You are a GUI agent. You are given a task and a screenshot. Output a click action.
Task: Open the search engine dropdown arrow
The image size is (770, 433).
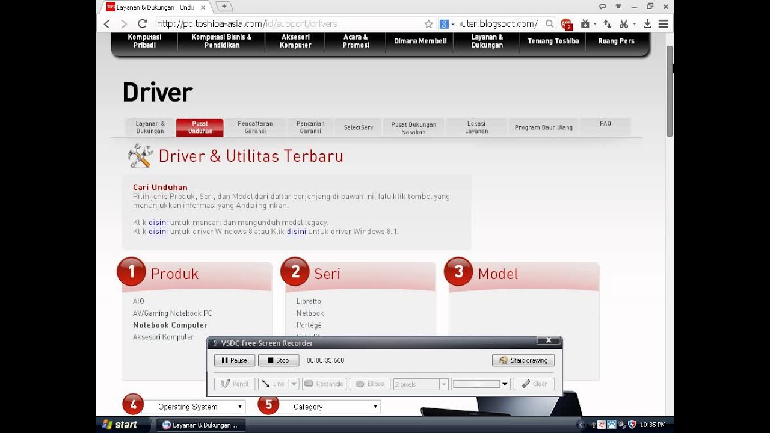coord(453,25)
